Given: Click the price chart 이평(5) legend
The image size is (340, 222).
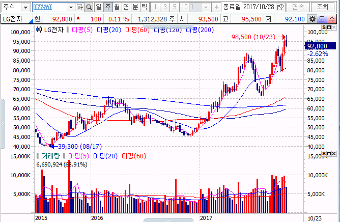Looking at the screenshot, I should pyautogui.click(x=82, y=30).
